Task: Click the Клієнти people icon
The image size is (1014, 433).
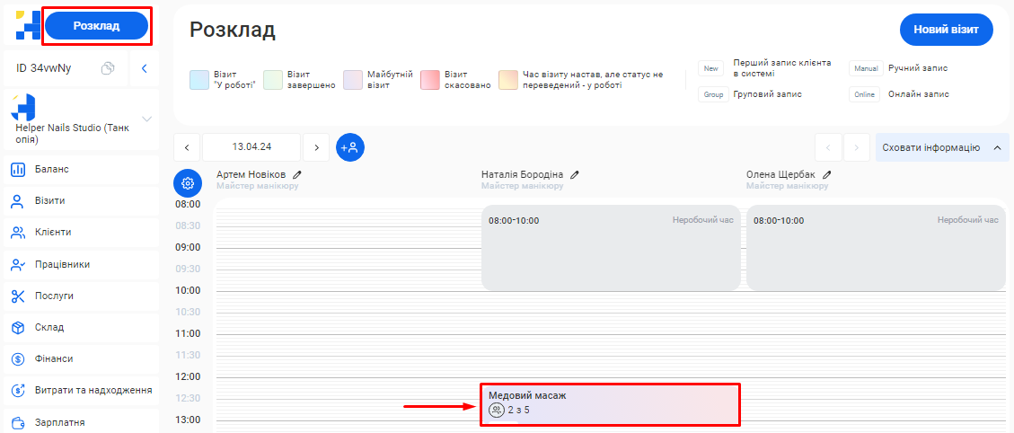Action: coord(17,233)
